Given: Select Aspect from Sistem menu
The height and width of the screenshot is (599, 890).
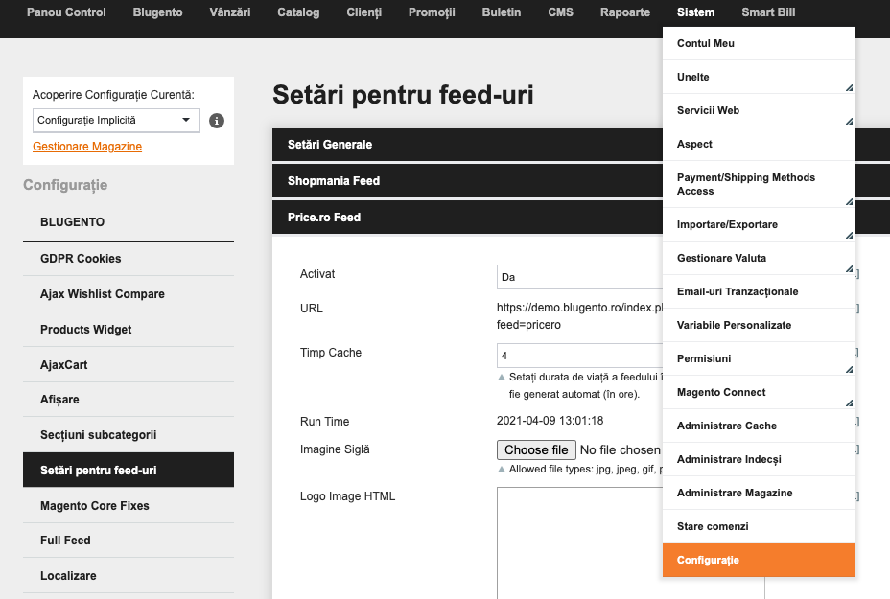Looking at the screenshot, I should point(759,144).
